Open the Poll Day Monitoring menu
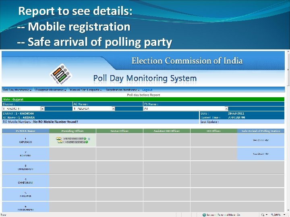 (x=17, y=90)
